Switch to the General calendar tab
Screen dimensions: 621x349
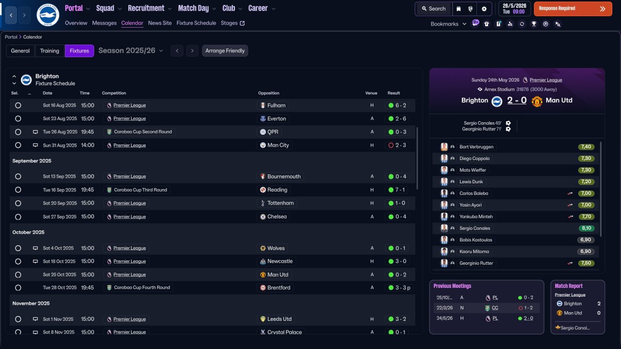[x=20, y=51]
